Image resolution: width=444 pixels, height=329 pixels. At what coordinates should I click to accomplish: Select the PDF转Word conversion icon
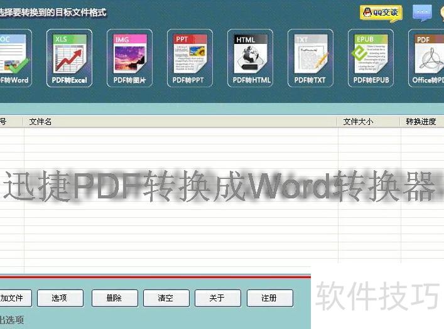coord(14,58)
